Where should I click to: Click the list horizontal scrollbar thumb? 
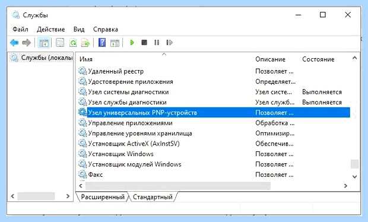tap(178, 186)
